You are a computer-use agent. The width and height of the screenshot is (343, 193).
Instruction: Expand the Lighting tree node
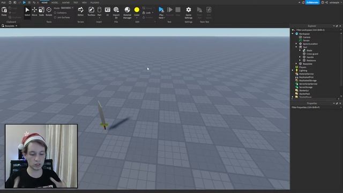293,70
